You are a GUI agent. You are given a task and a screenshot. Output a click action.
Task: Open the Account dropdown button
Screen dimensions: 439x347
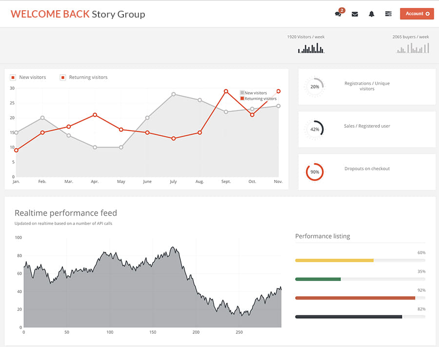pyautogui.click(x=417, y=14)
